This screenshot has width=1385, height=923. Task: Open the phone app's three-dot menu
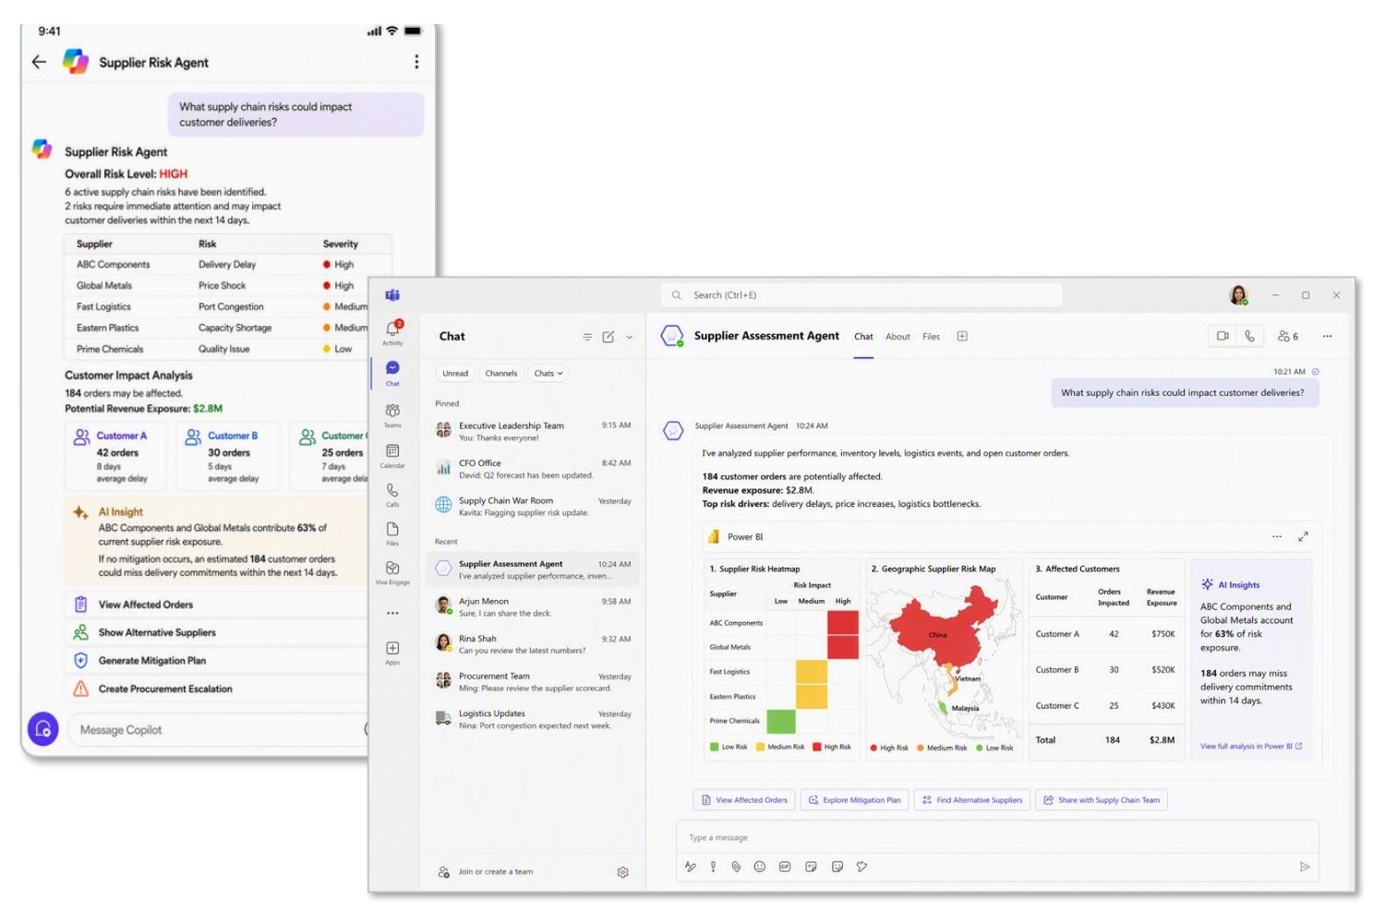point(416,62)
